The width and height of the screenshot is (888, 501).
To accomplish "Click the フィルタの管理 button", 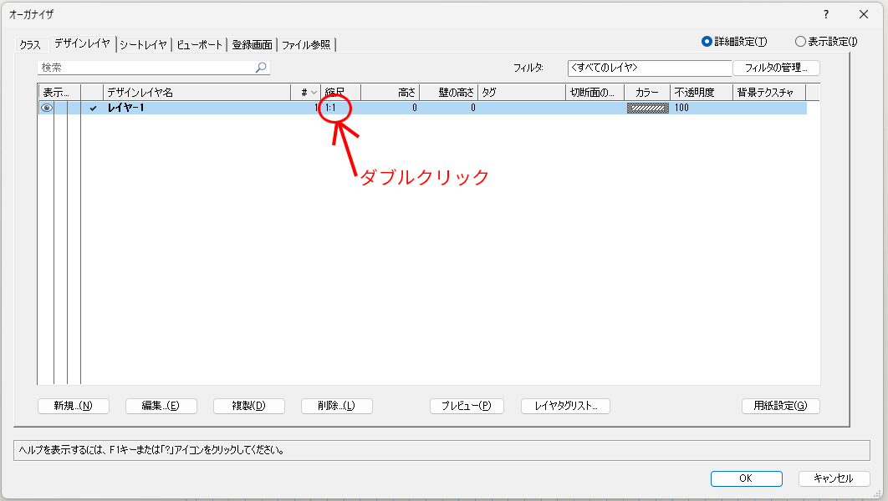I will (776, 68).
